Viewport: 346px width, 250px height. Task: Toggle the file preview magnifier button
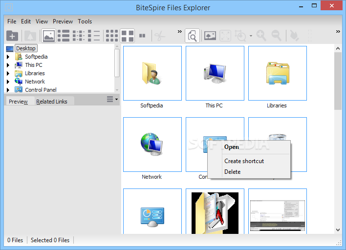192,36
